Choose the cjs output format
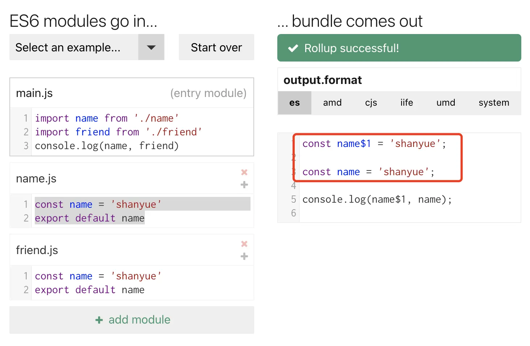Viewport: 530px width, 346px height. pos(371,103)
